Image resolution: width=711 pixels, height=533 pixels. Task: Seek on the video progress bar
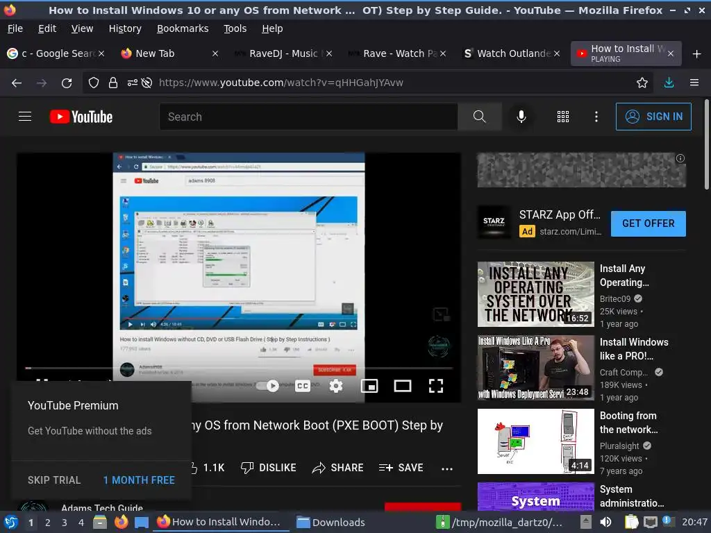(240, 368)
